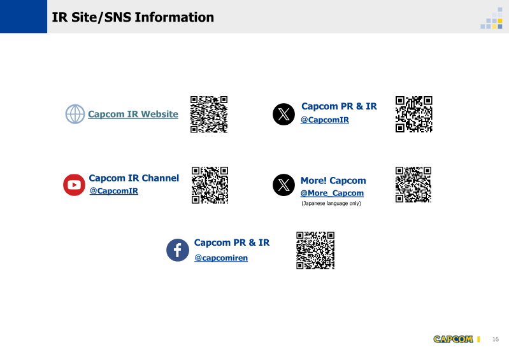Click the globe icon beside Capcom IR Website
This screenshot has width=509, height=352.
point(75,114)
